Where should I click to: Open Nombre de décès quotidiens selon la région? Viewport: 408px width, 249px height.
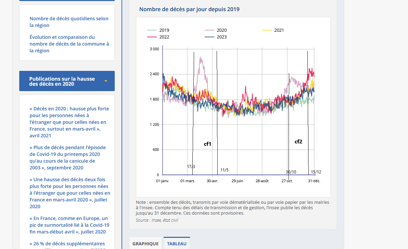69,22
